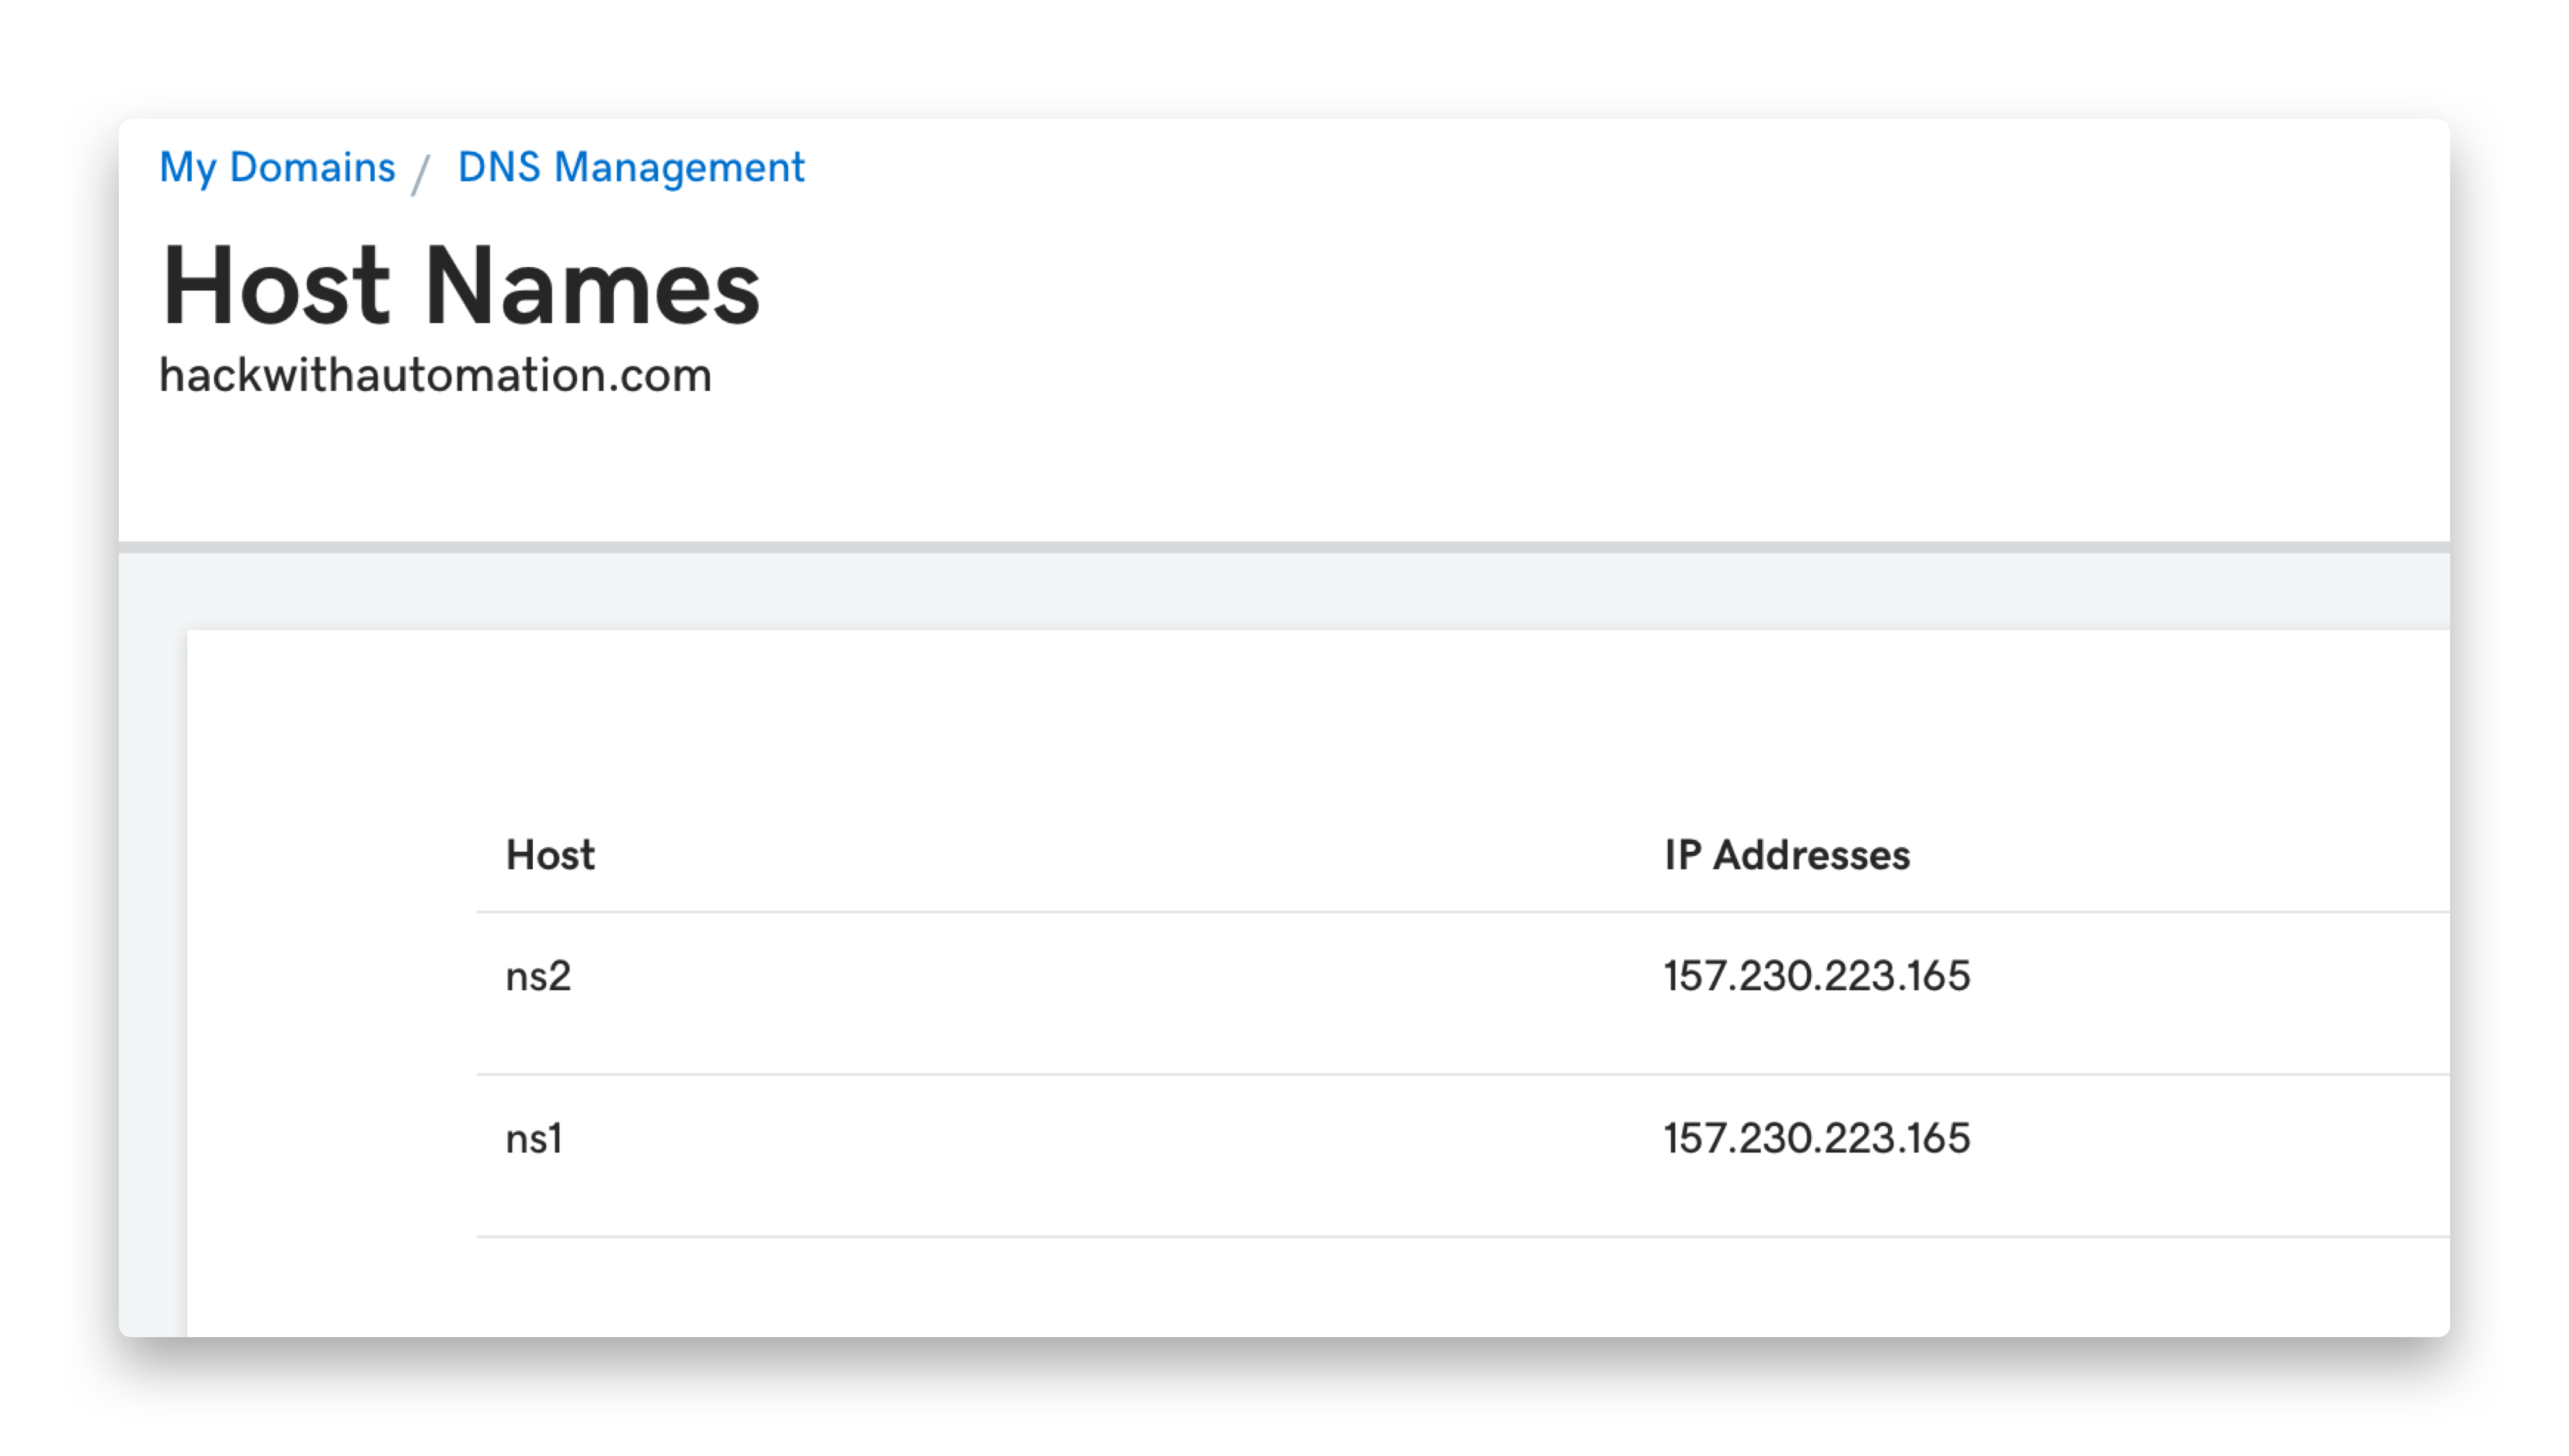Click the Host column header
The height and width of the screenshot is (1456, 2569).
coord(550,855)
